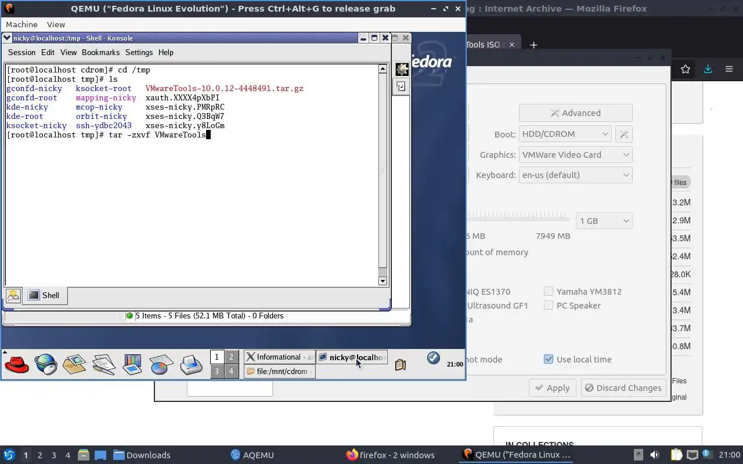Viewport: 743px width, 464px height.
Task: Open the Konsole Edit menu
Action: tap(48, 52)
